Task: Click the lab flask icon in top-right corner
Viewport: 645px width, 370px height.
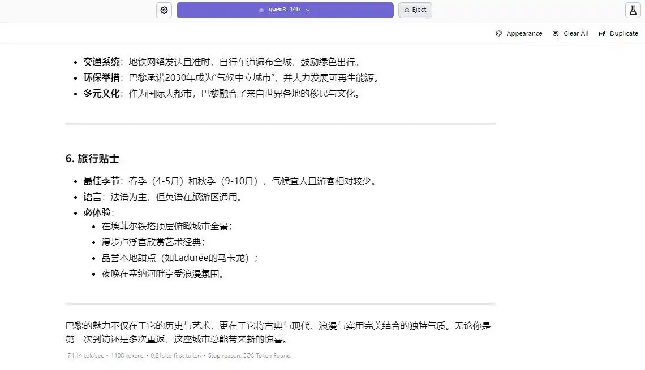Action: coord(632,10)
